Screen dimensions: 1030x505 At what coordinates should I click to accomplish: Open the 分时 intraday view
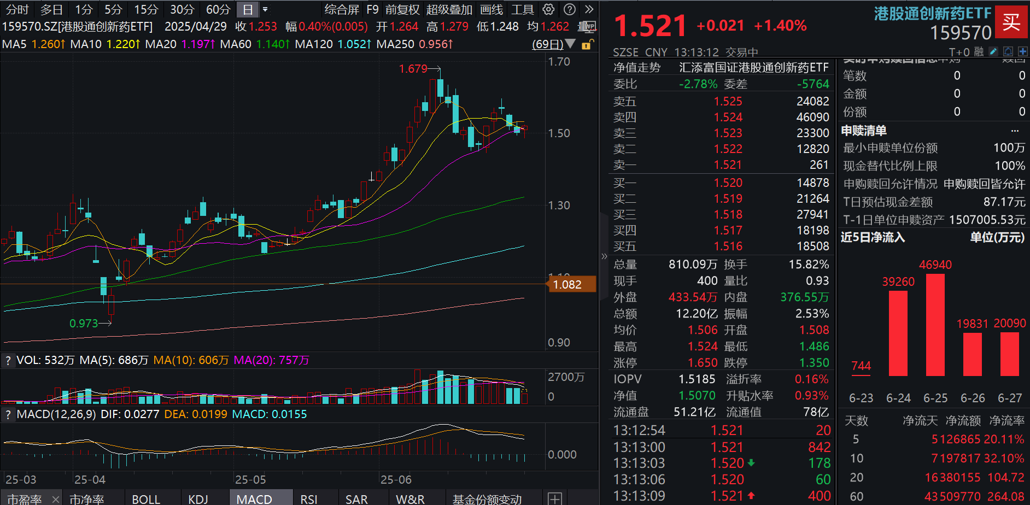coord(16,9)
